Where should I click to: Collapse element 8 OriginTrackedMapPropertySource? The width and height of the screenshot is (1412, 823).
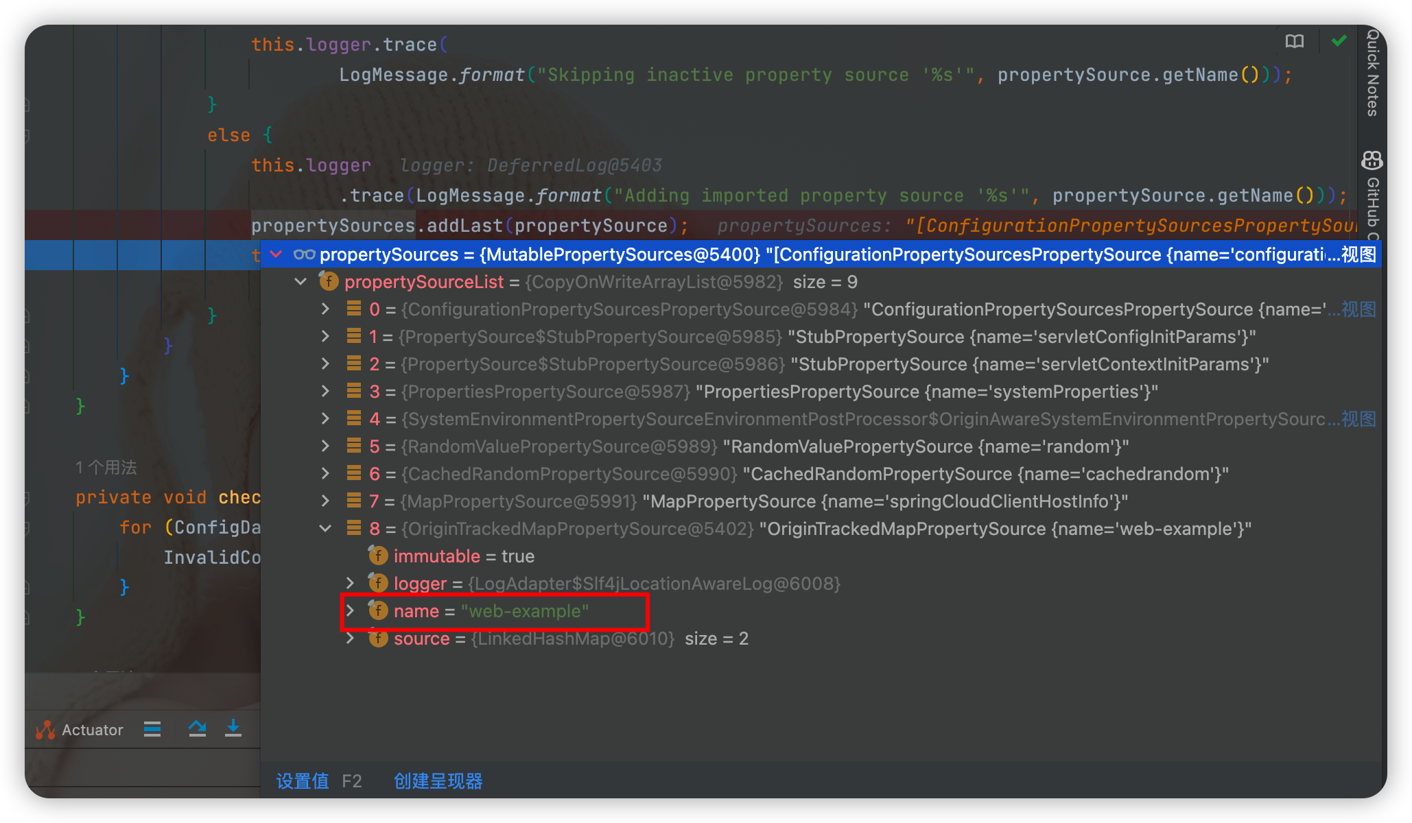pyautogui.click(x=325, y=528)
